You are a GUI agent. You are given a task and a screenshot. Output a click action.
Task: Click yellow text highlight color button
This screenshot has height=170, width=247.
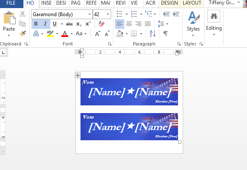[50, 34]
